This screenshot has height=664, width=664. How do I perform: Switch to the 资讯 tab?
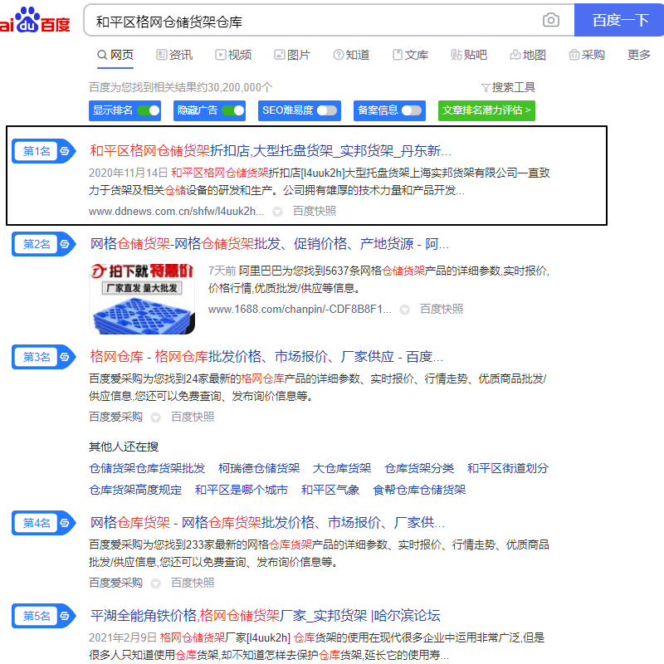tap(174, 55)
